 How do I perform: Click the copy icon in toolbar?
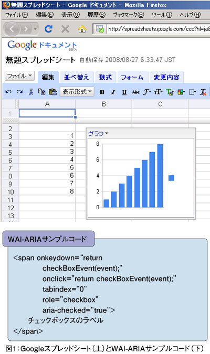pos(41,92)
